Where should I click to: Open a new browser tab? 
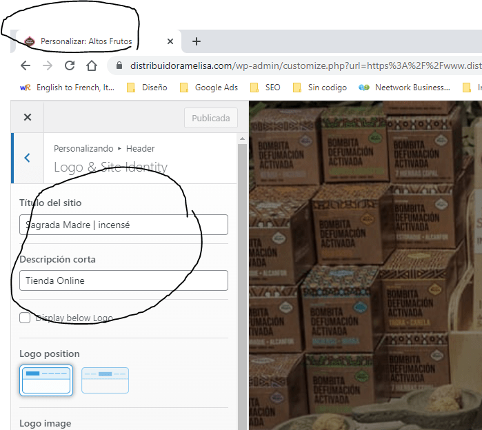197,41
